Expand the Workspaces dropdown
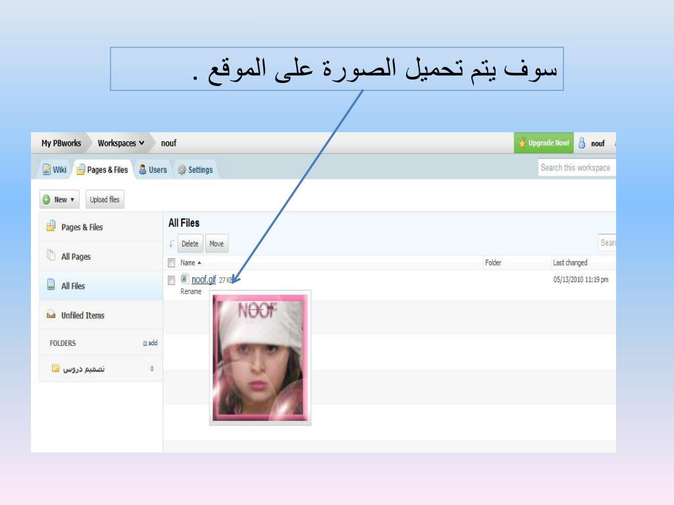Viewport: 674px width, 505px height. pyautogui.click(x=121, y=143)
